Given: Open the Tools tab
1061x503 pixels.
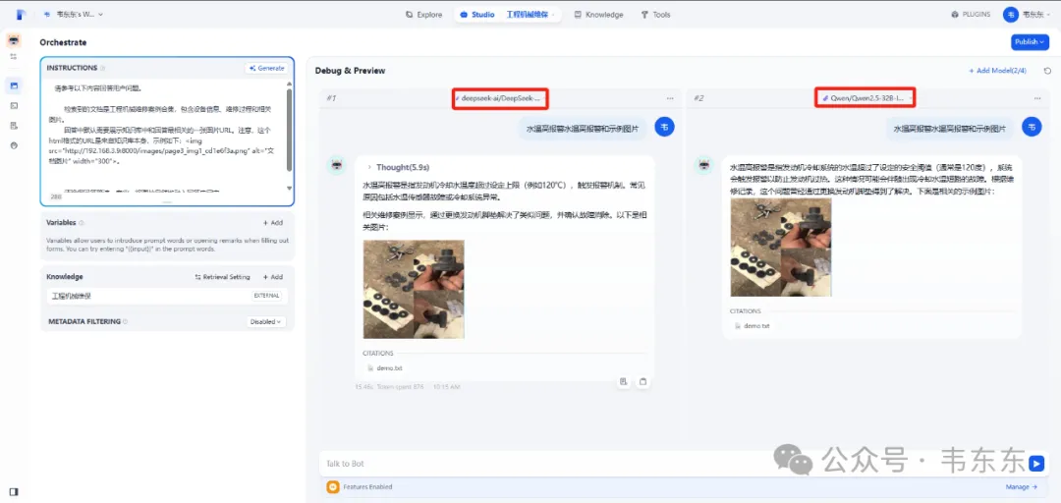Looking at the screenshot, I should point(655,14).
